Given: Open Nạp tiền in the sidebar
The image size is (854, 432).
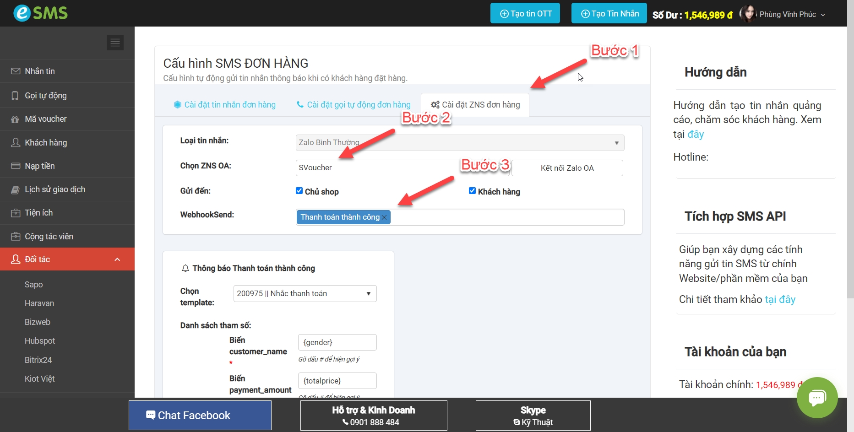Looking at the screenshot, I should click(39, 166).
